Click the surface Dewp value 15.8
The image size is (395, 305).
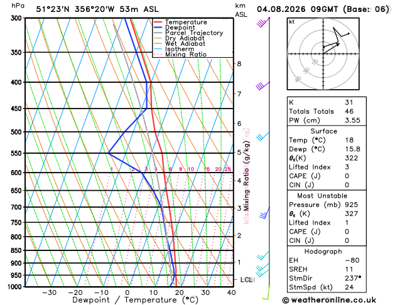tap(352, 149)
